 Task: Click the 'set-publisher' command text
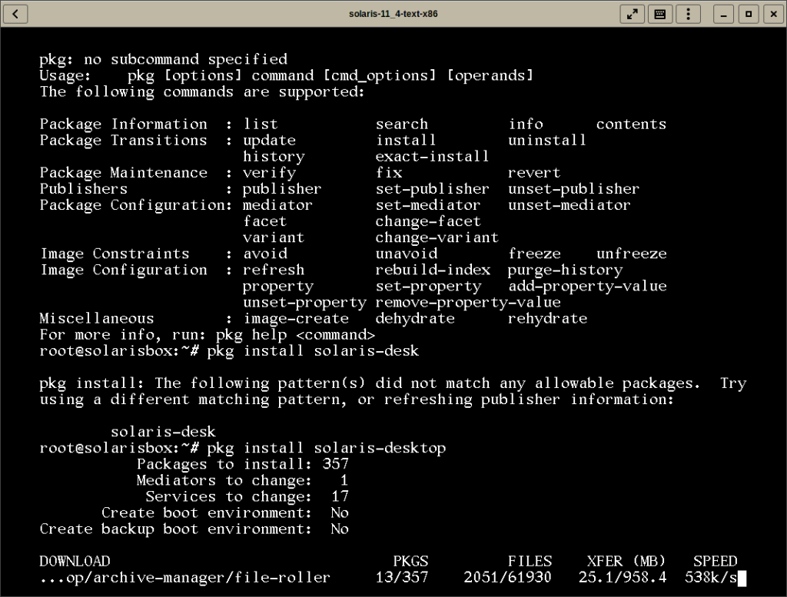[432, 189]
